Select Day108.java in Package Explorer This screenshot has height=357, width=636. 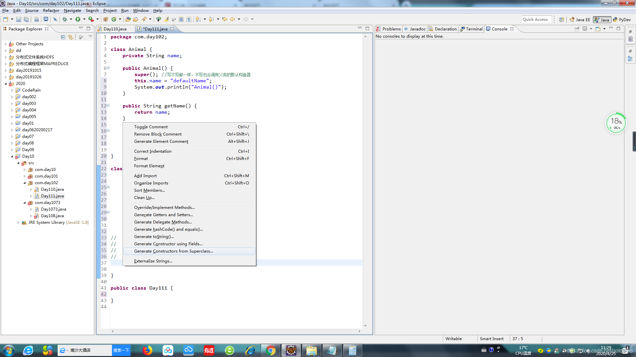tap(52, 216)
